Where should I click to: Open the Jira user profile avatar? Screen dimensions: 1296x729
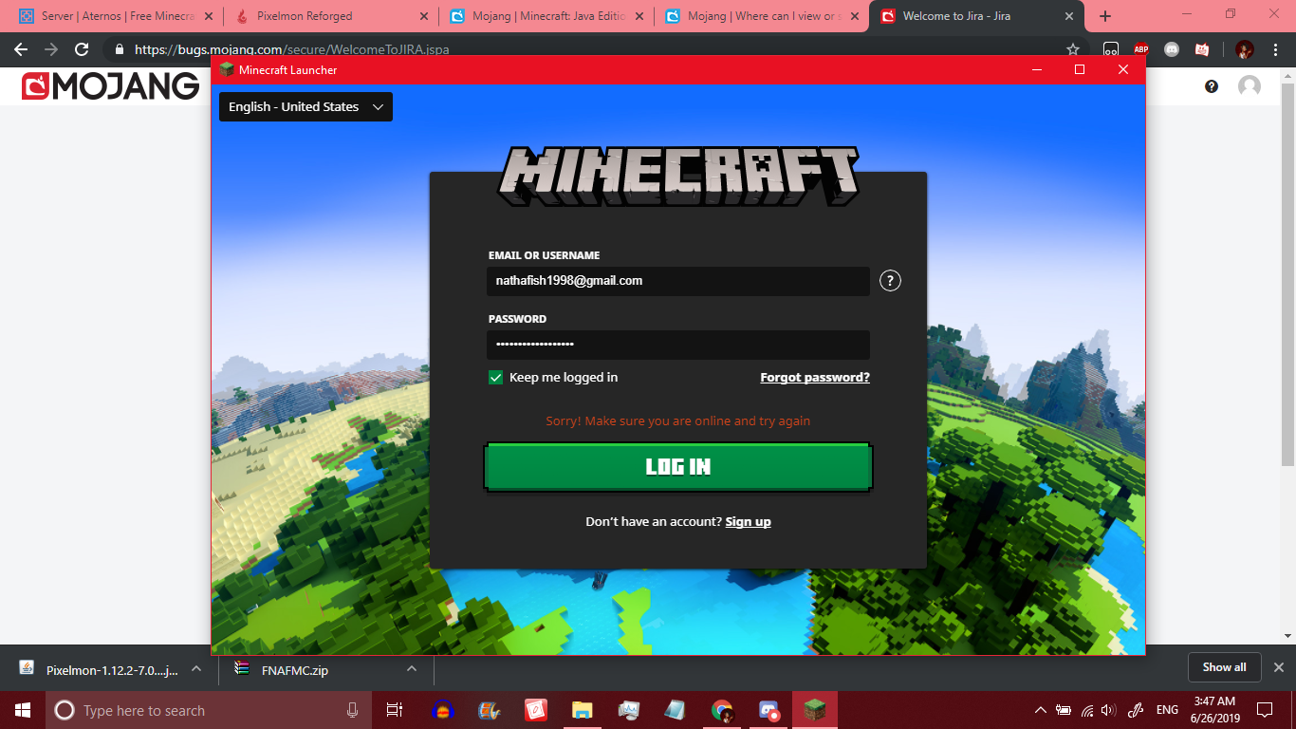[x=1250, y=86]
